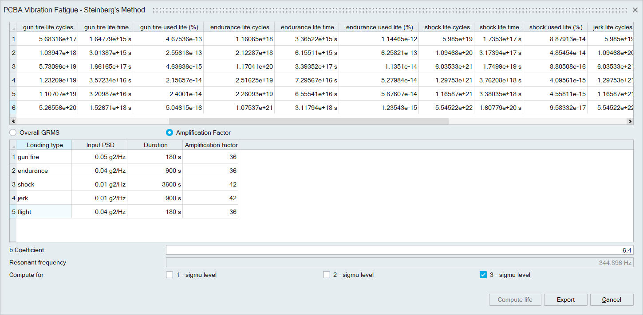Select the endurance used life (%) column header
The height and width of the screenshot is (315, 643).
click(x=379, y=27)
